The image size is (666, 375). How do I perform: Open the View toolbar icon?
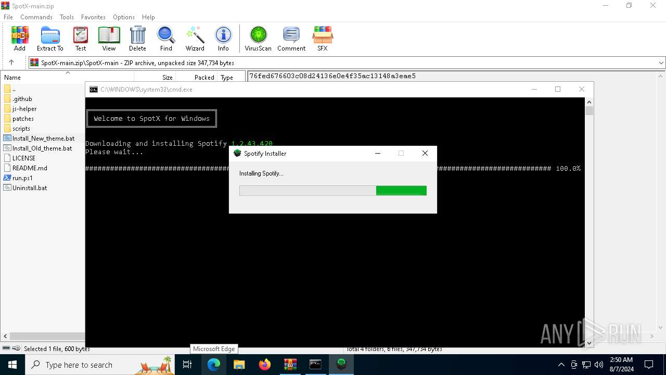[109, 39]
